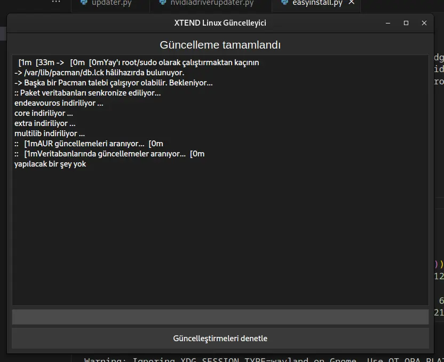
Task: Click the Python icon on nvidiadriverupdater.py tab
Action: click(x=163, y=3)
